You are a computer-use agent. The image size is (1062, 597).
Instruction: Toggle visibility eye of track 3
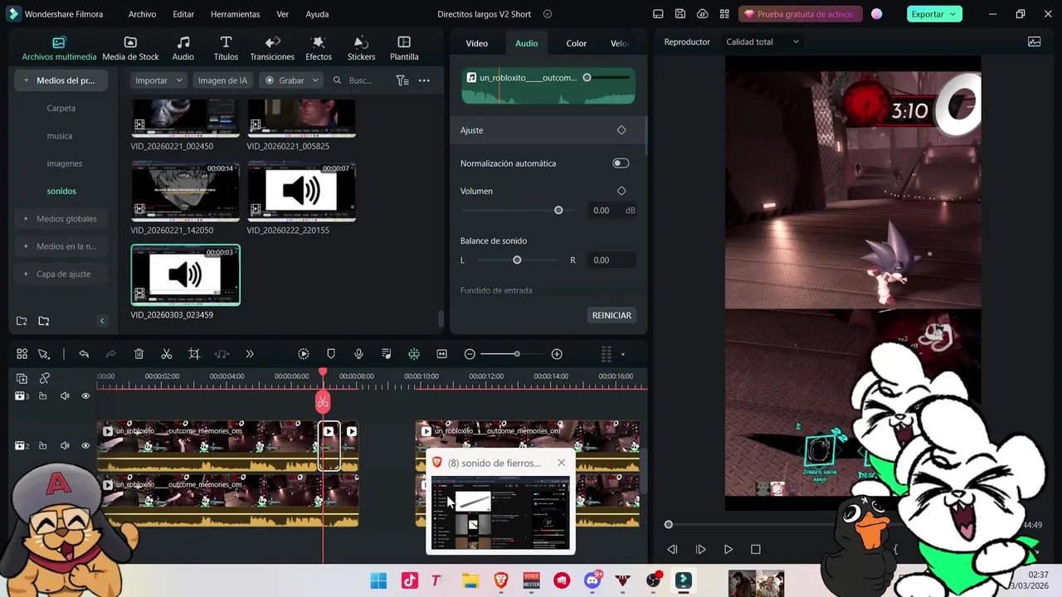85,396
